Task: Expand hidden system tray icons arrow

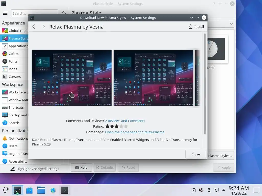Action: pos(224,190)
